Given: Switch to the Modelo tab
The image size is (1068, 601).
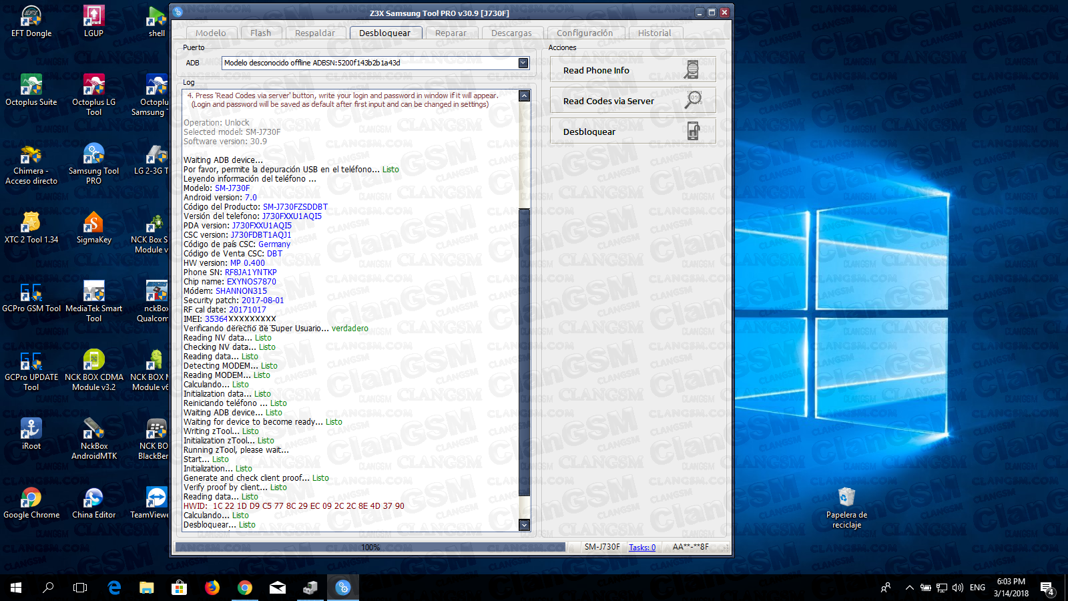Looking at the screenshot, I should click(210, 33).
